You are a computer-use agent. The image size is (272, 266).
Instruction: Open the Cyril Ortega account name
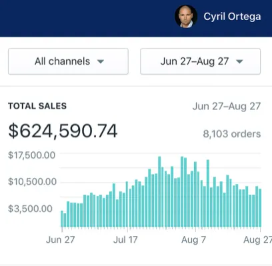[232, 17]
